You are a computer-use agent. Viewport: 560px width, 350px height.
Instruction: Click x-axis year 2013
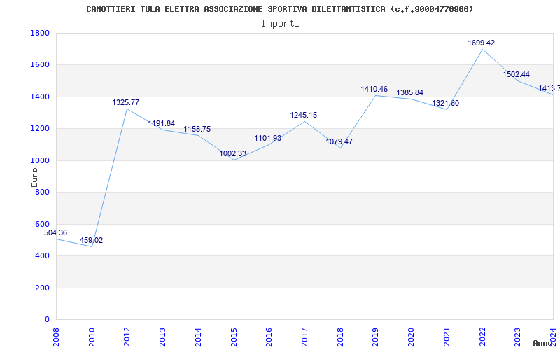(x=163, y=337)
